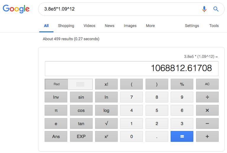227x153 pixels.
Task: Select Rad angle mode
Action: (x=56, y=84)
